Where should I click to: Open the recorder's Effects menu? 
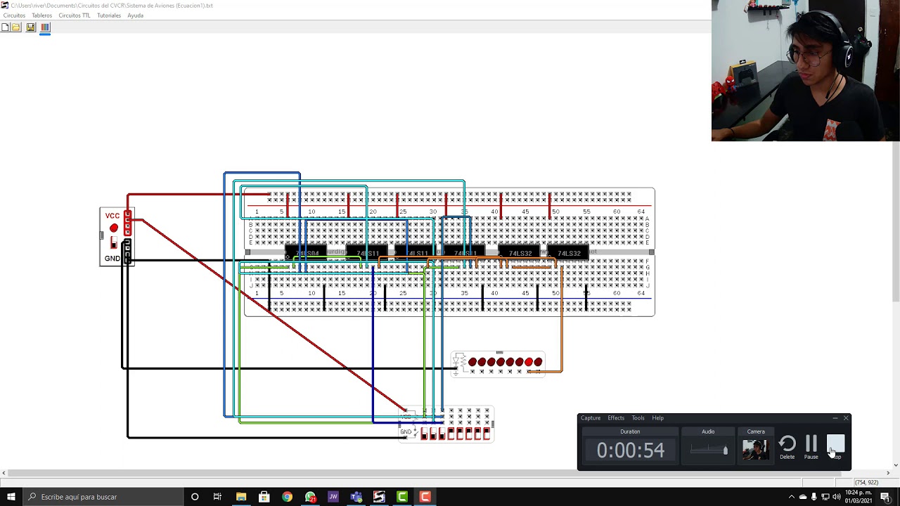tap(616, 418)
